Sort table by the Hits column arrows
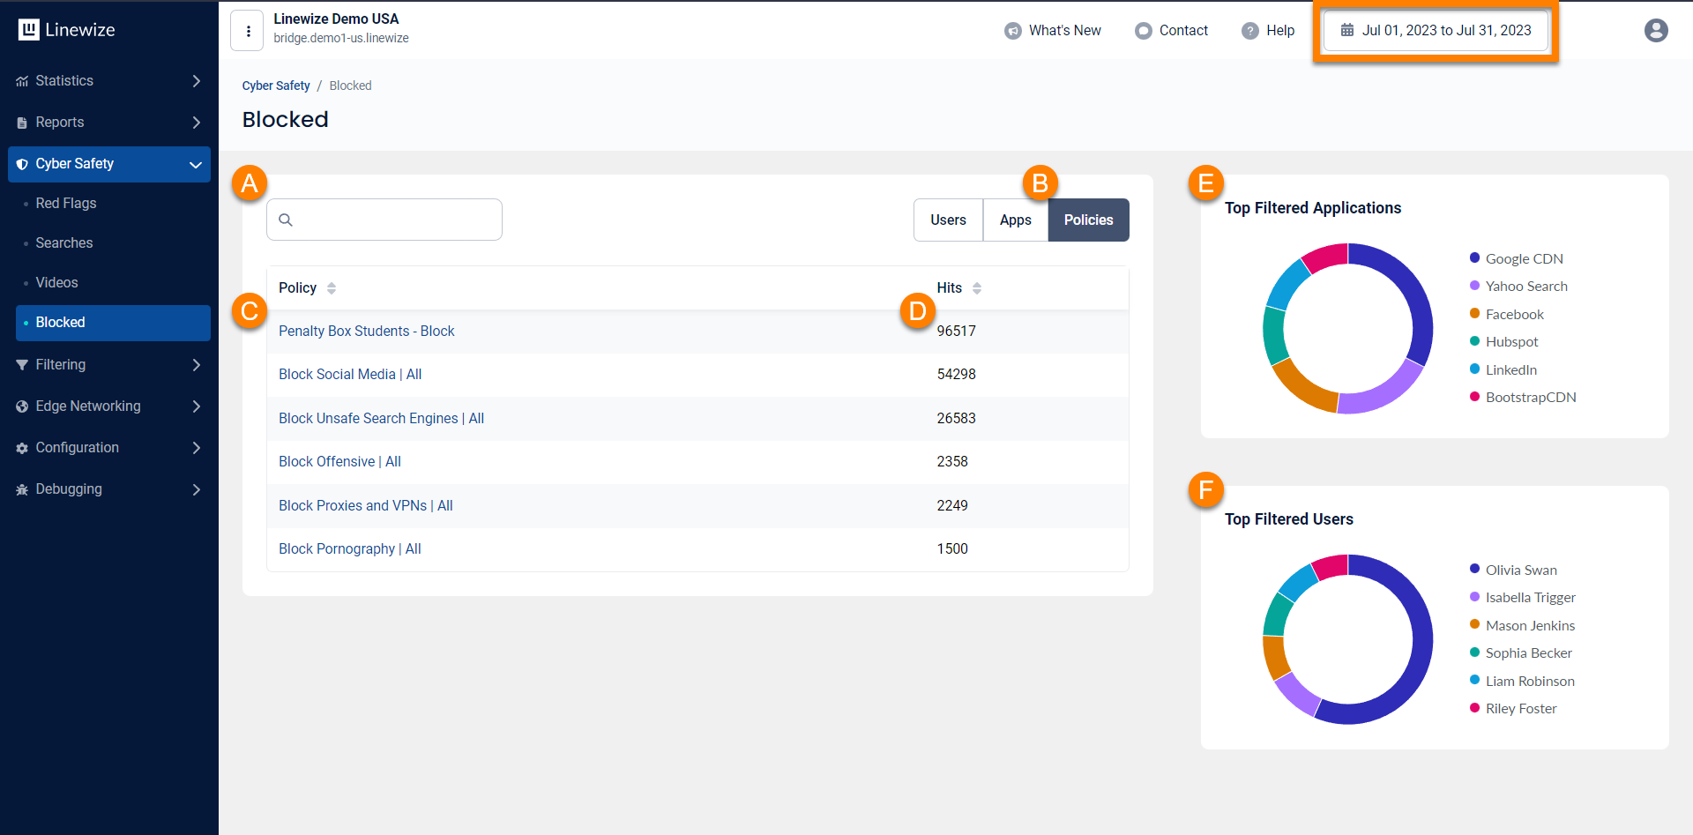This screenshot has height=835, width=1693. 976,288
